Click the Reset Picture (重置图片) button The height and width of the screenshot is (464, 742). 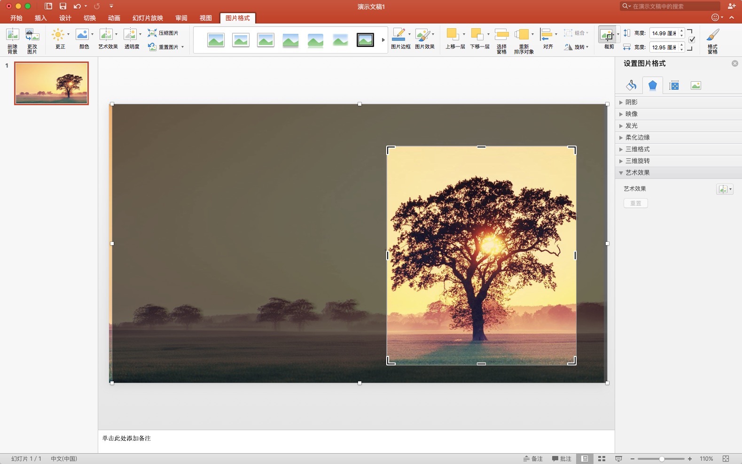[x=164, y=47]
